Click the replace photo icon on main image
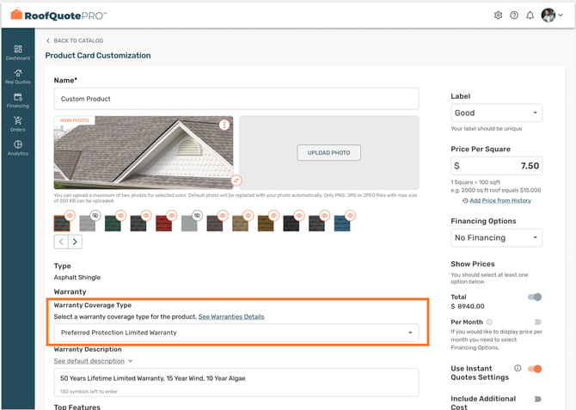The width and height of the screenshot is (576, 410). [x=236, y=181]
